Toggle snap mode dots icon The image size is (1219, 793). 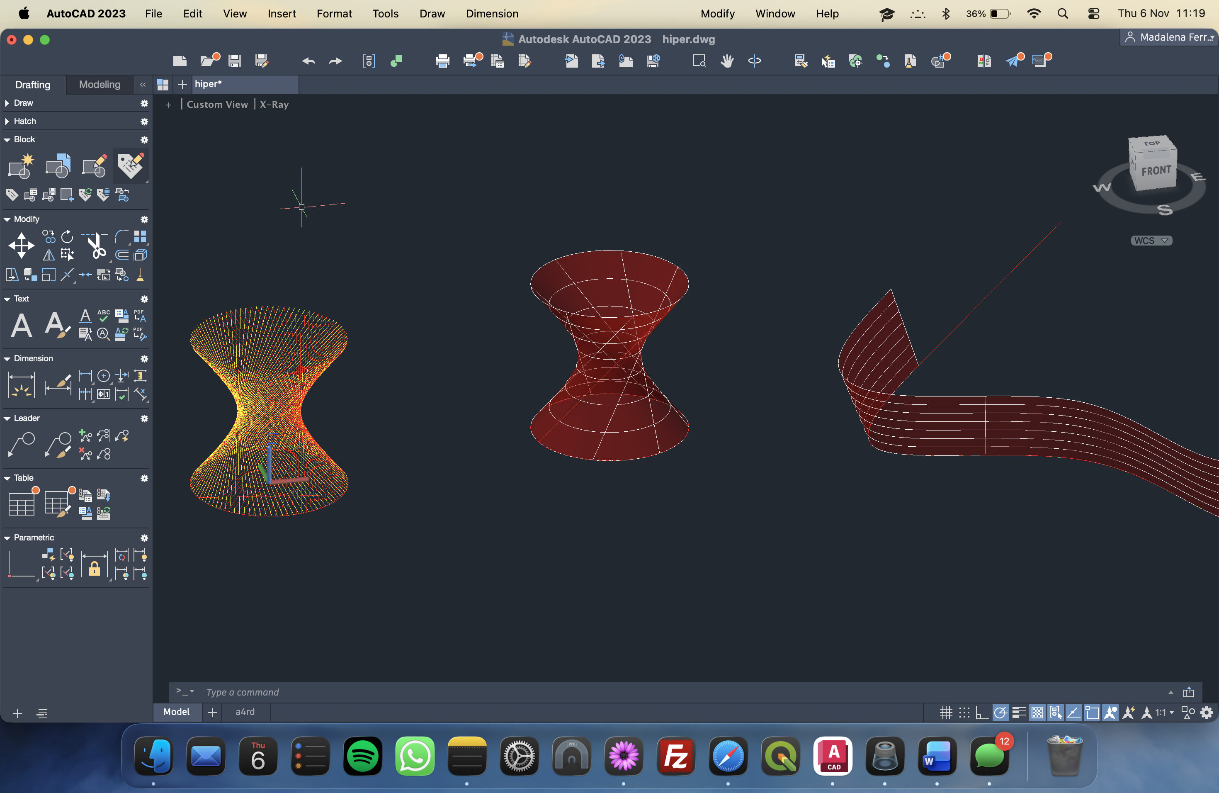(964, 713)
